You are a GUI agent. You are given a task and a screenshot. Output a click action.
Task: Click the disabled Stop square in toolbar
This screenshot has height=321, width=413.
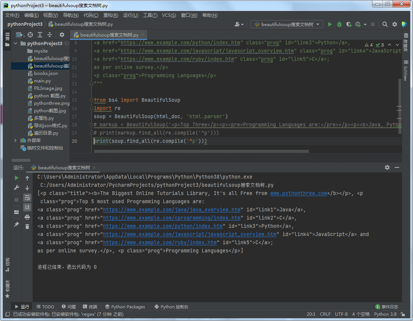[x=372, y=25]
